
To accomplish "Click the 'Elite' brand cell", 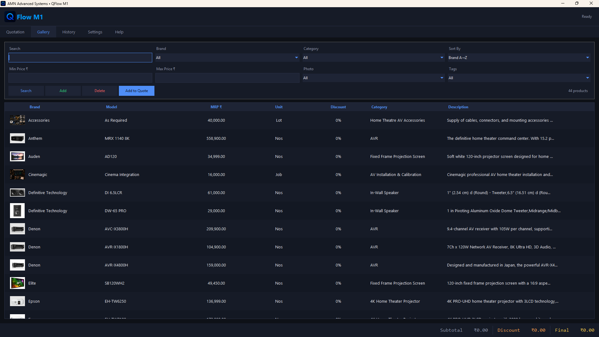I will (x=32, y=283).
